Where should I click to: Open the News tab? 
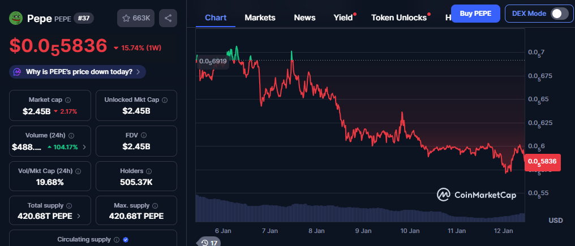[x=304, y=18]
